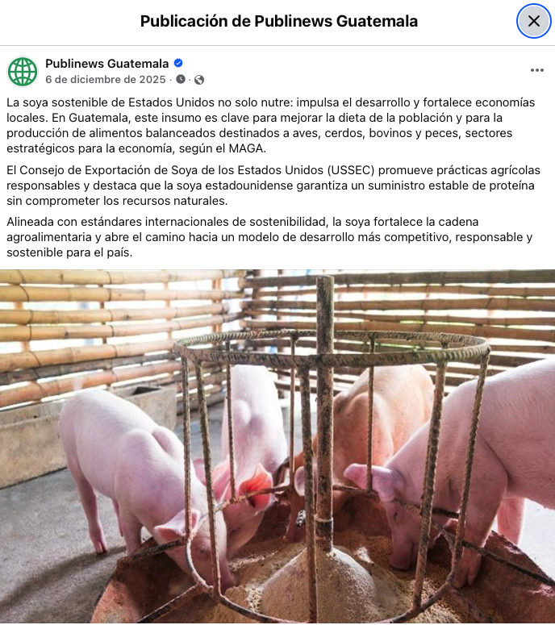Image resolution: width=555 pixels, height=625 pixels.
Task: Open the pigs feeding photo
Action: (277, 447)
